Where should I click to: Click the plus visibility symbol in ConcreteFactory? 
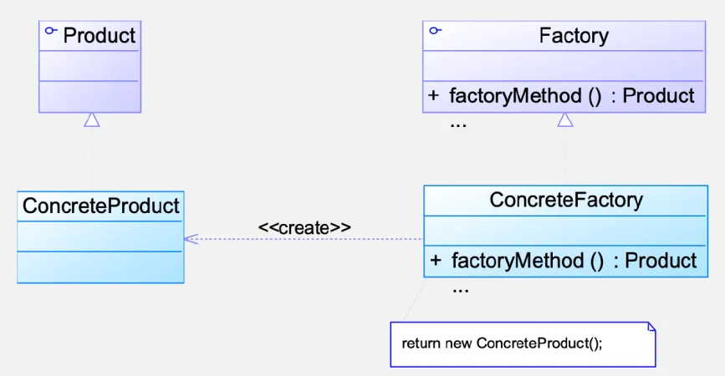coord(436,261)
